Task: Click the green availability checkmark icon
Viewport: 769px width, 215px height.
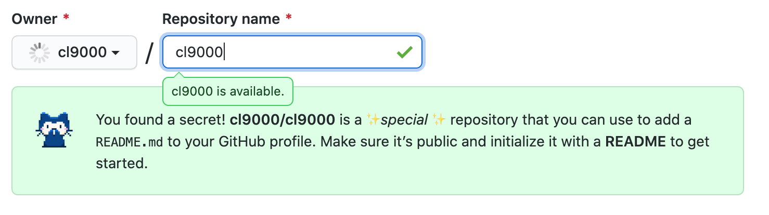Action: [404, 52]
